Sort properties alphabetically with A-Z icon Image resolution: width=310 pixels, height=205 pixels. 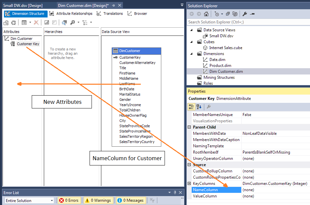tap(199, 107)
